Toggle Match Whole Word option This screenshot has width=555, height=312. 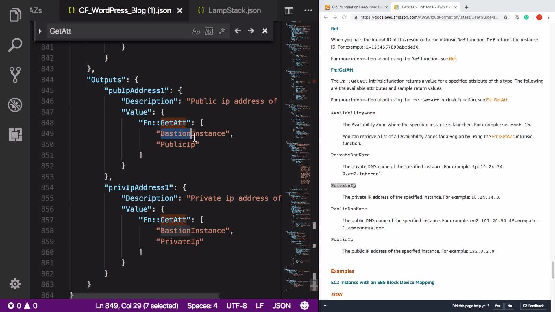coord(209,31)
